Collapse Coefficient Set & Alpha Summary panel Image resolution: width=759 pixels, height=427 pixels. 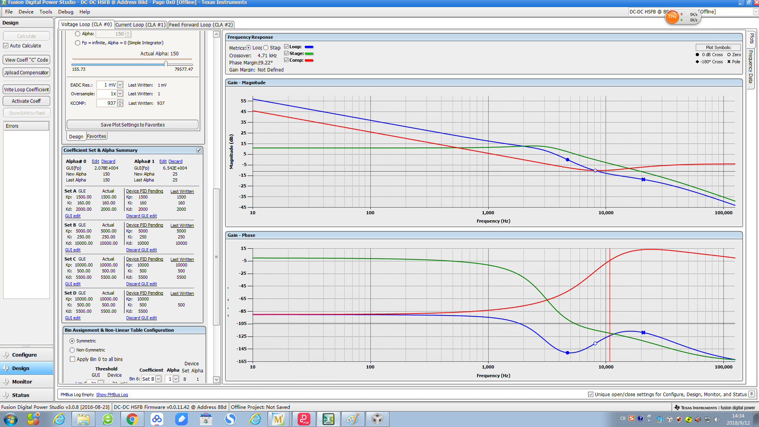(199, 150)
